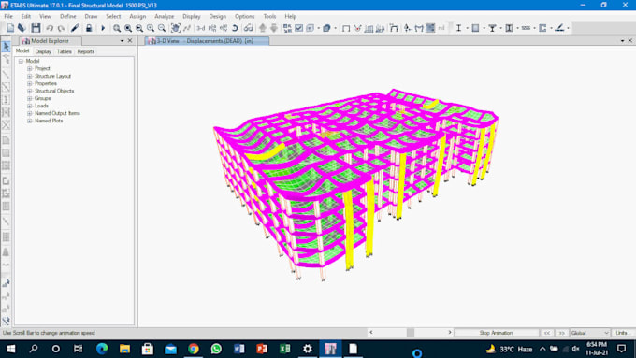The width and height of the screenshot is (636, 358).
Task: Switch to the Tables tab in Model Explorer
Action: 65,51
